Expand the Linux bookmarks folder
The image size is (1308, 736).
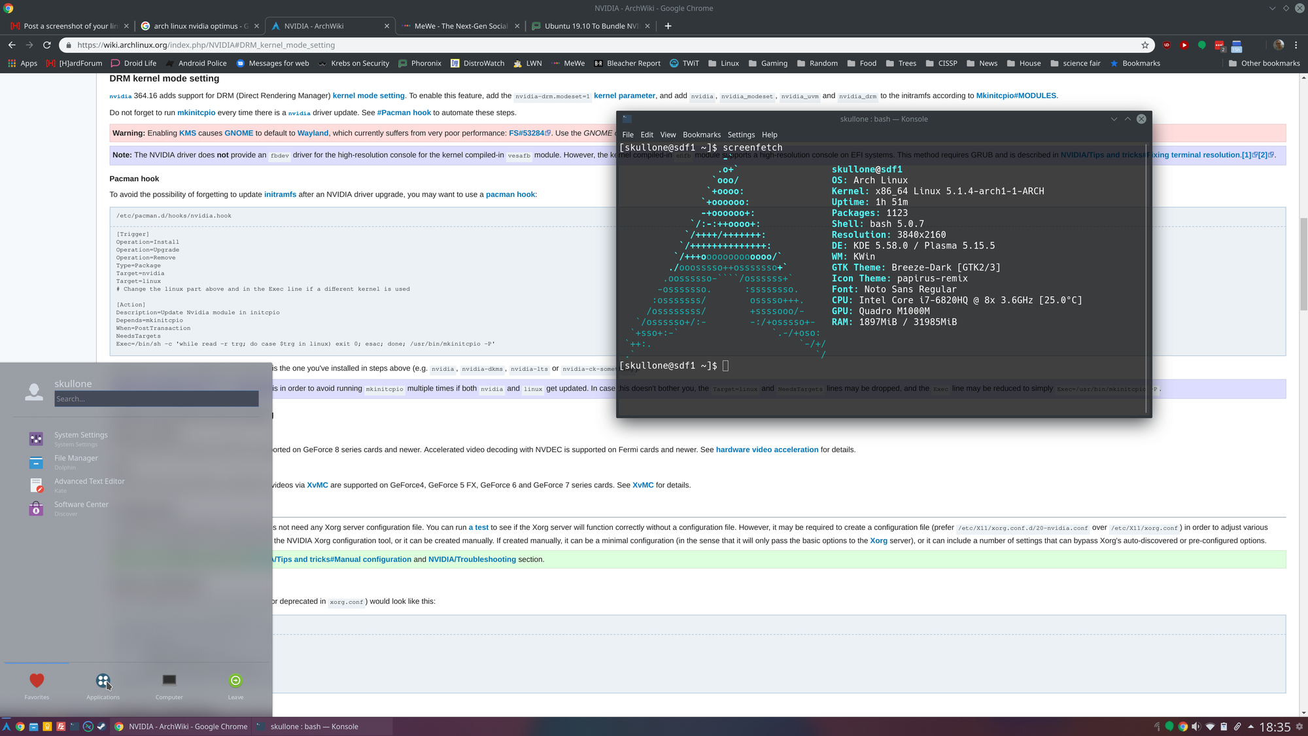pos(723,63)
